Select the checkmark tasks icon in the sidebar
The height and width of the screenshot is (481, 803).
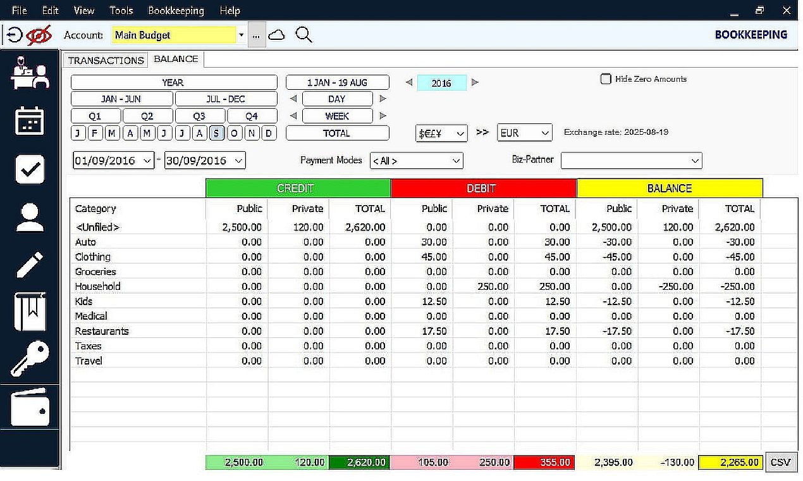tap(30, 169)
